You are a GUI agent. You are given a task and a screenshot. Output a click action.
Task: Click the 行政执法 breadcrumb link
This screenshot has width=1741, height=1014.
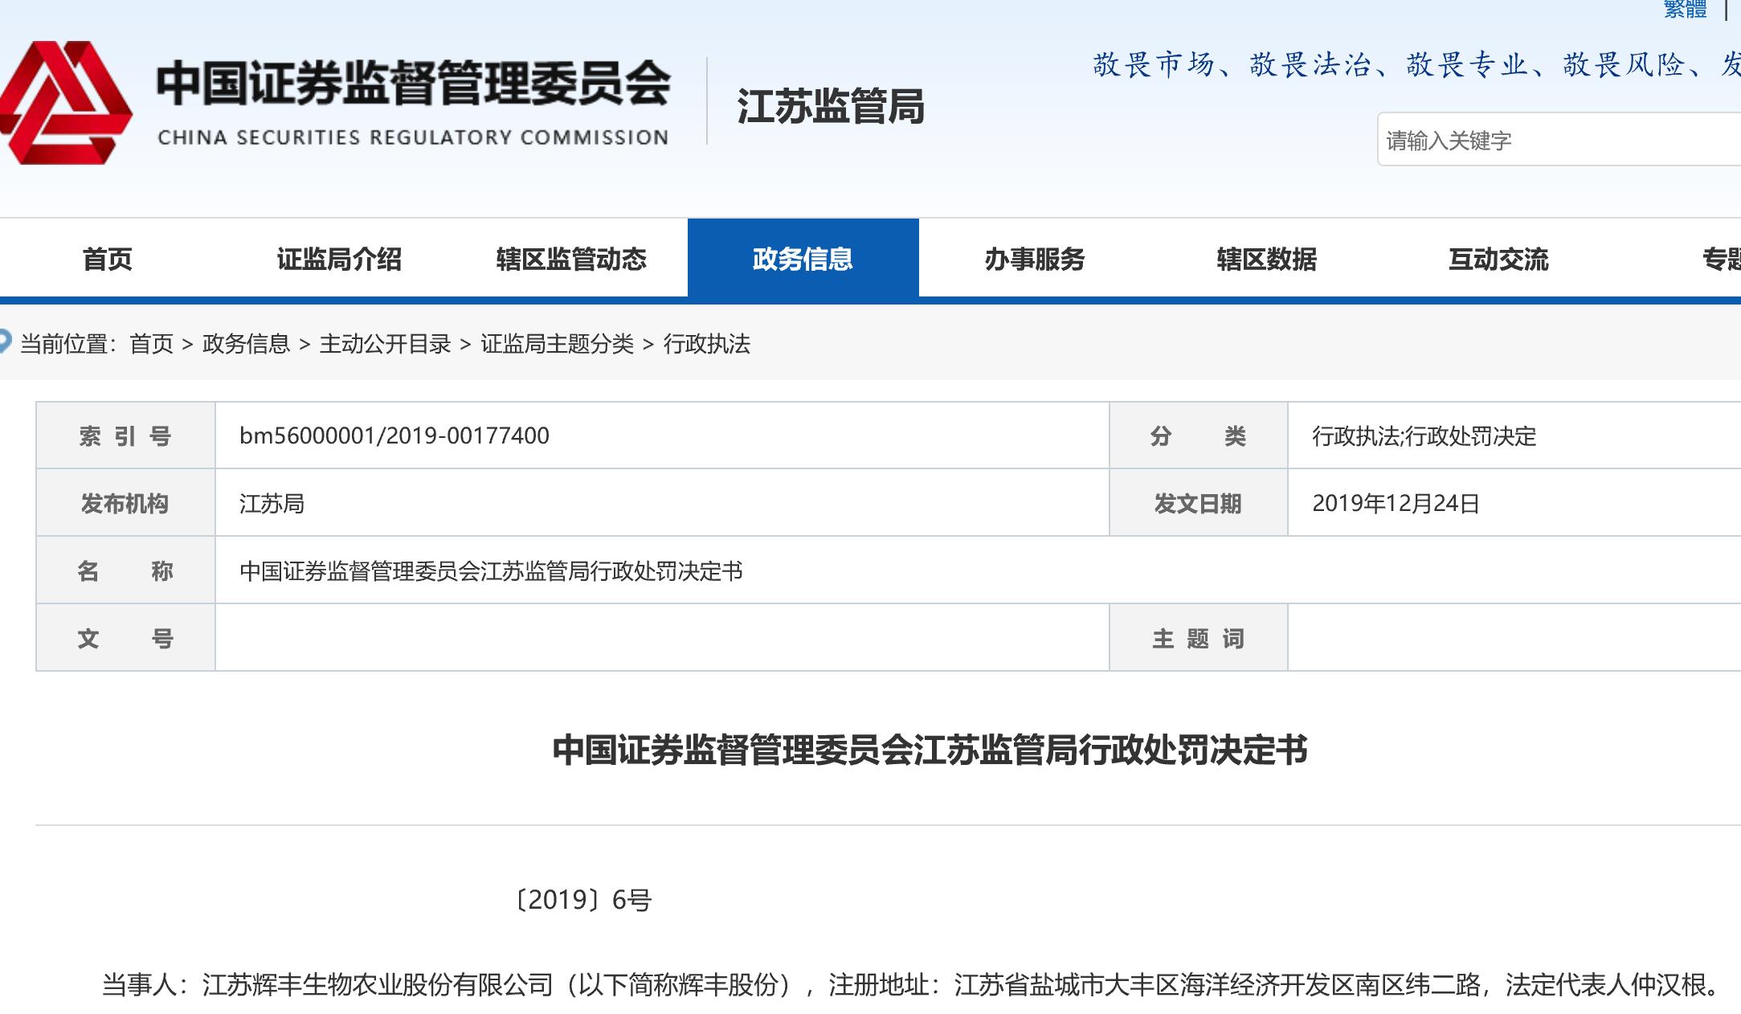coord(706,345)
